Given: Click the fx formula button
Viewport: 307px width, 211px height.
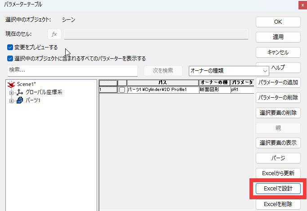Looking at the screenshot, I should [54, 34].
